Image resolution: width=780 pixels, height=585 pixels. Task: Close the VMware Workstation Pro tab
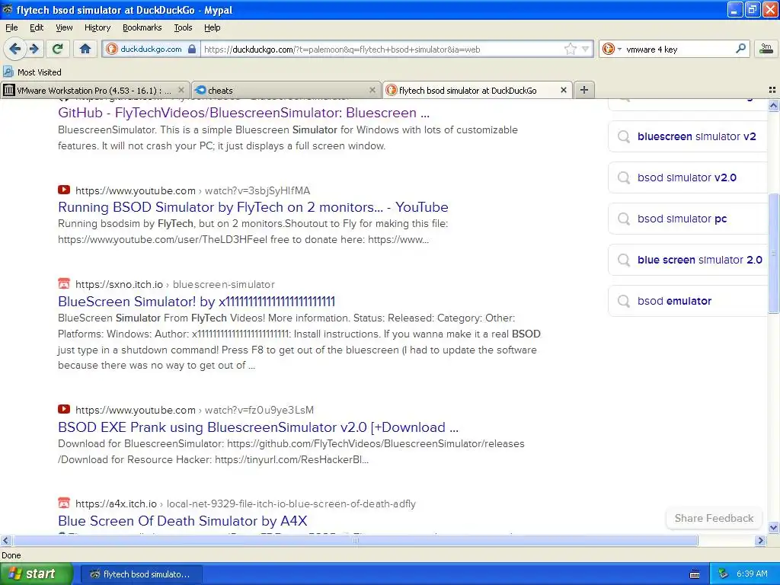click(181, 90)
